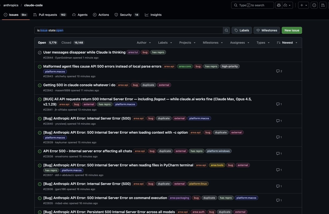The height and width of the screenshot is (214, 329).
Task: Click the open-status icon of issue #22840
Action: [40, 119]
